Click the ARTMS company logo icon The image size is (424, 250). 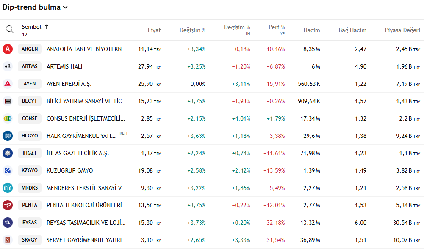click(8, 66)
